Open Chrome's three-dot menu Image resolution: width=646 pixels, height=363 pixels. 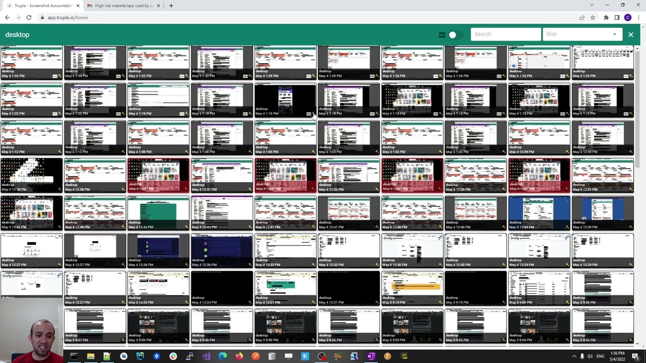click(638, 18)
